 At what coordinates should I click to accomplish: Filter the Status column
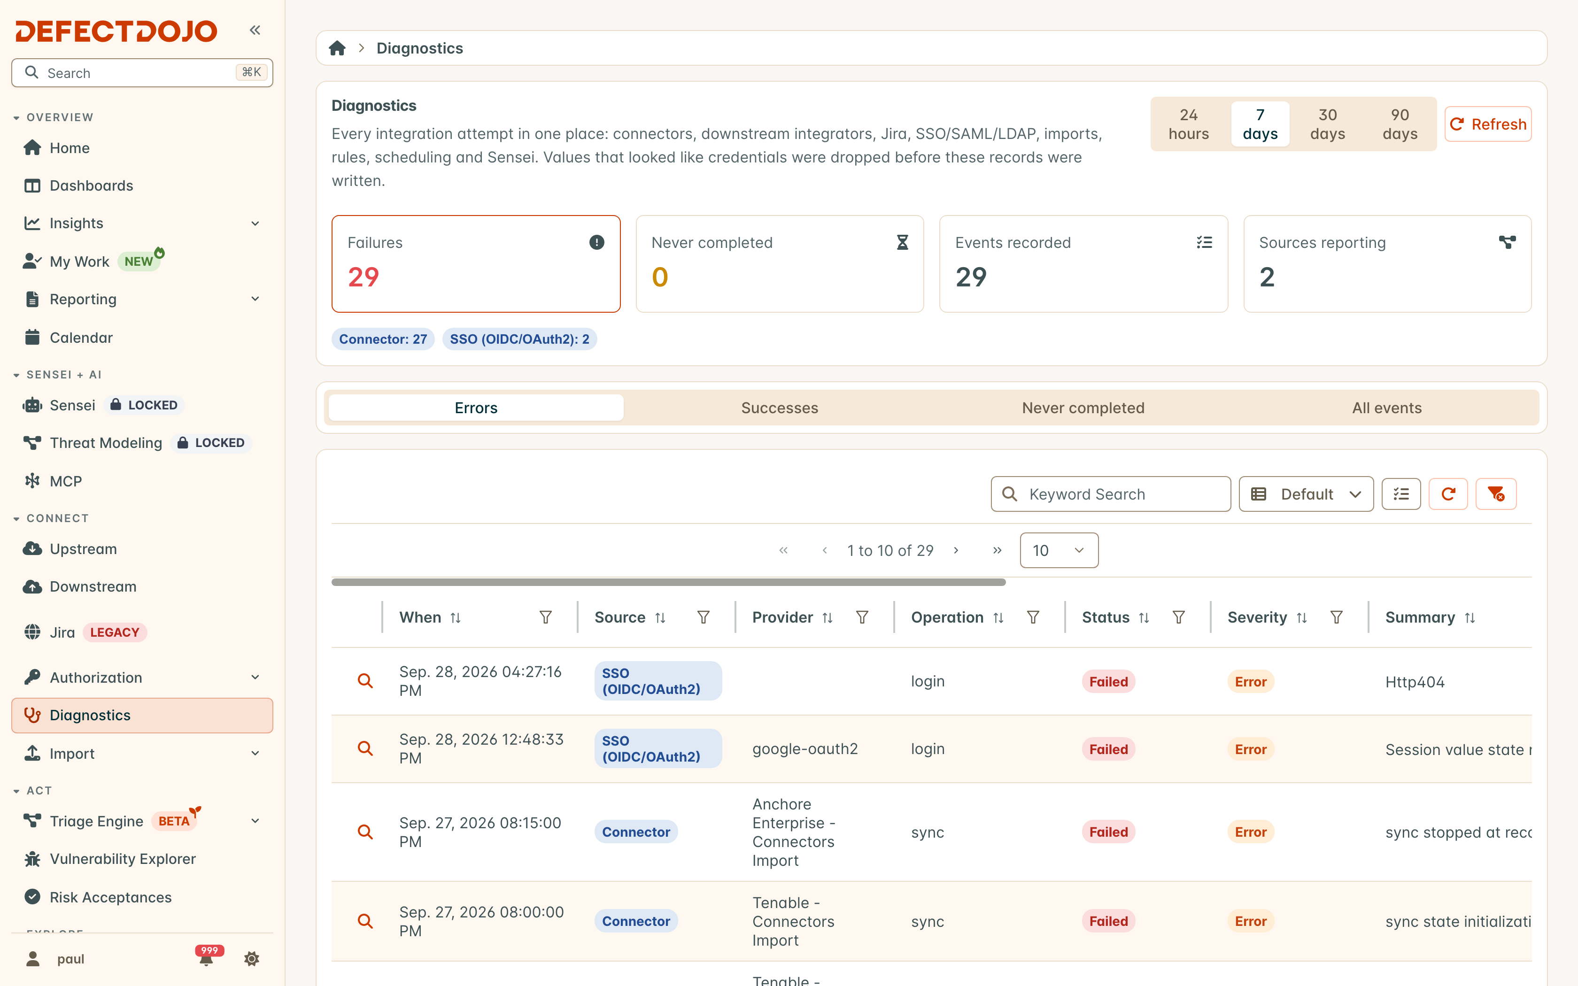[1179, 617]
